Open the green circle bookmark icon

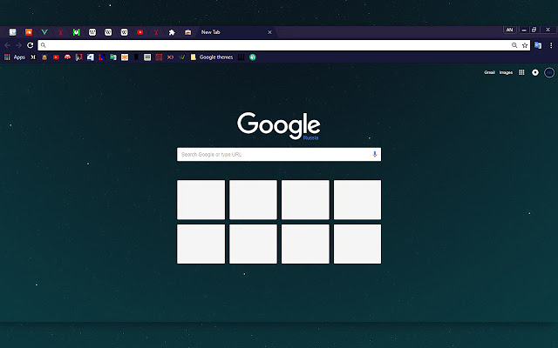point(252,57)
